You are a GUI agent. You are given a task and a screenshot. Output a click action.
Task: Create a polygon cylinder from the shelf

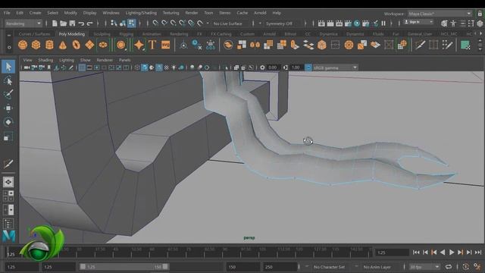pos(49,45)
